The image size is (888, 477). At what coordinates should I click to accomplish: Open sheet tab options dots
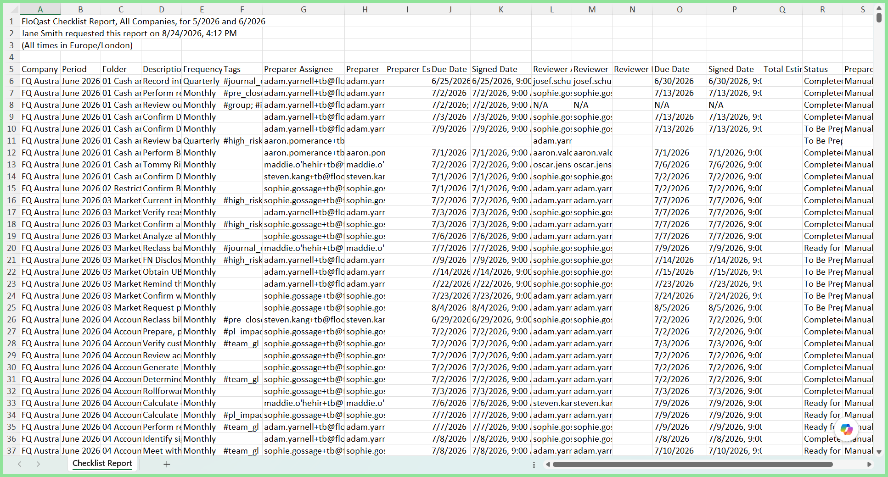534,465
